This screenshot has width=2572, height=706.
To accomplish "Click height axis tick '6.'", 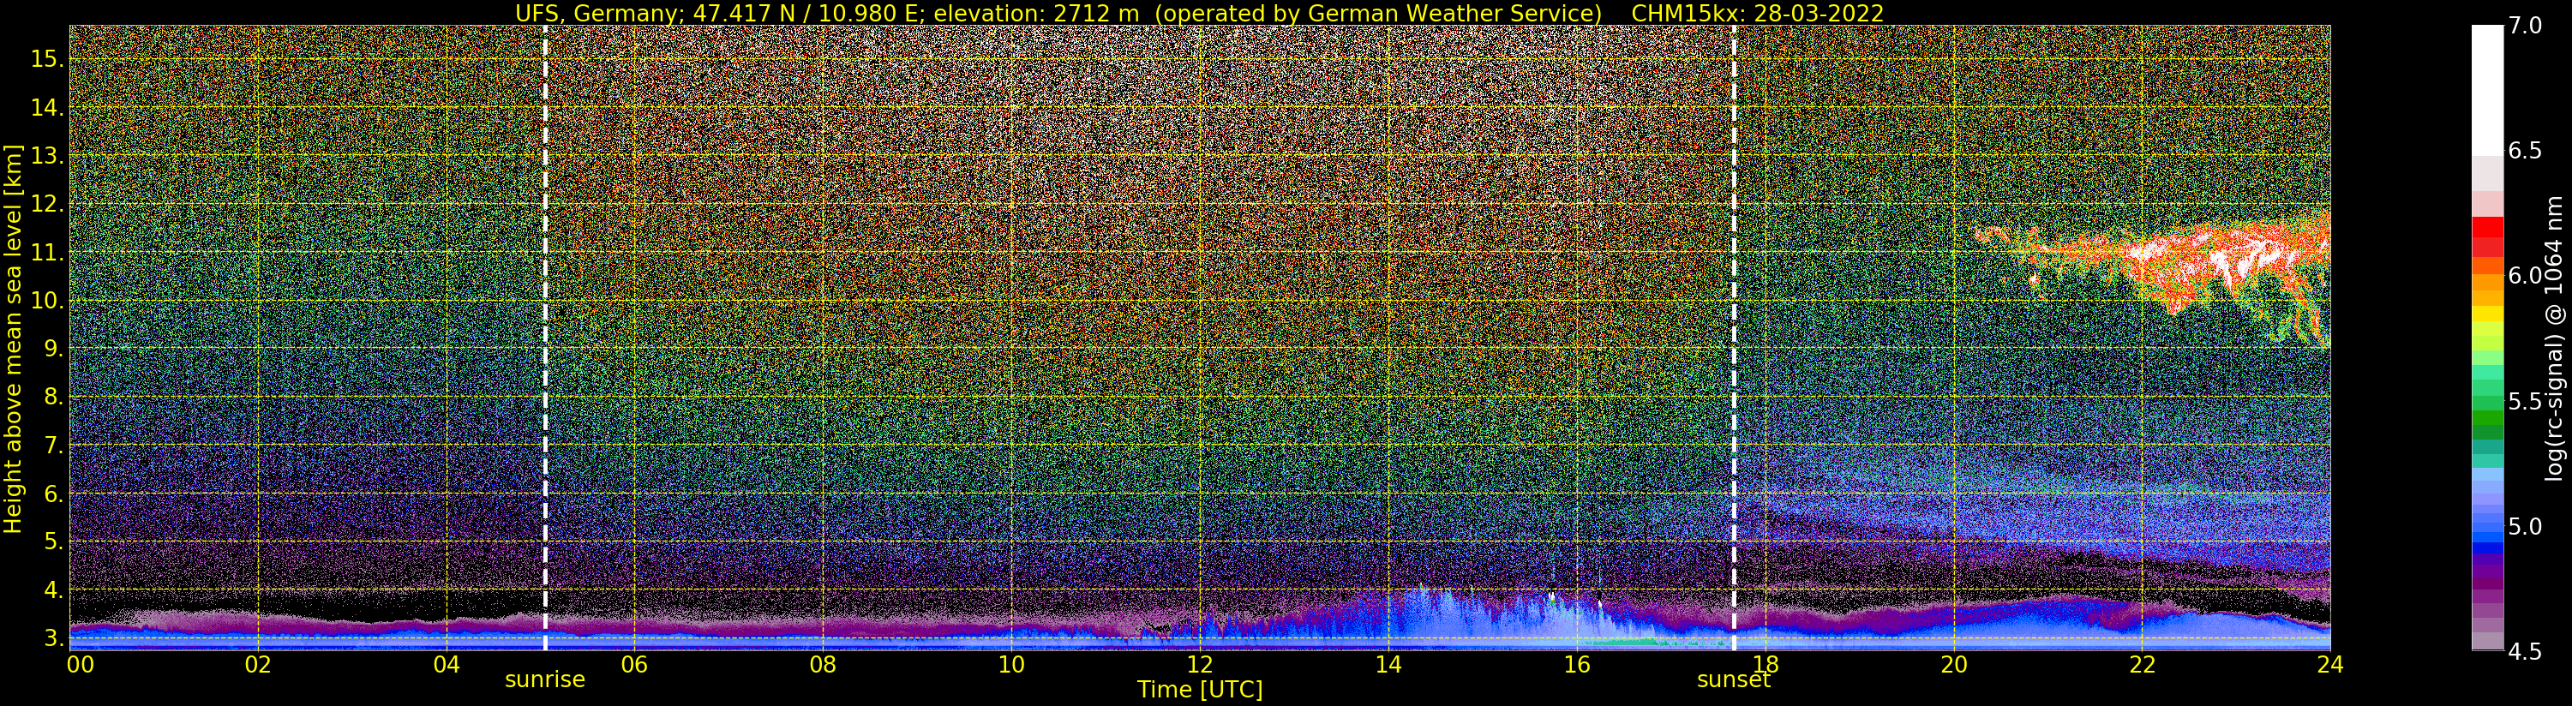I will pos(52,494).
